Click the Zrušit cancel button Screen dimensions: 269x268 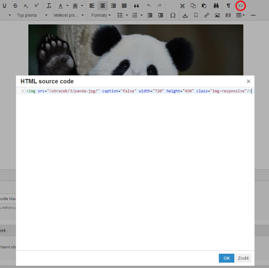(243, 258)
